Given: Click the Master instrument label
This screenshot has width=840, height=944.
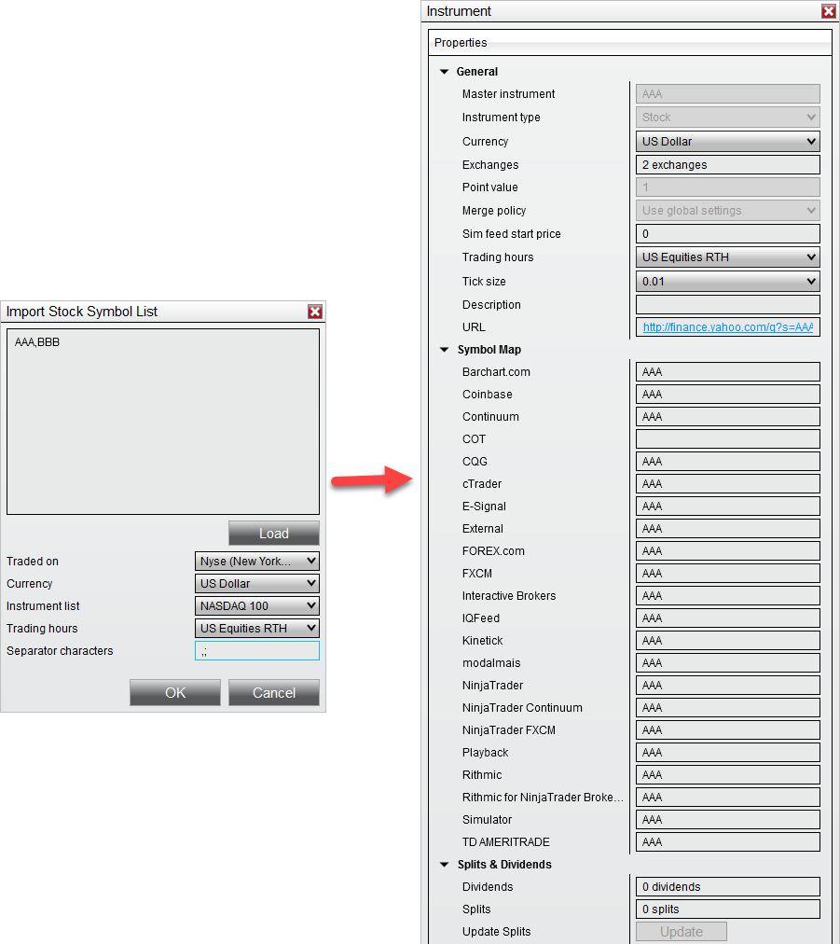Looking at the screenshot, I should tap(508, 94).
